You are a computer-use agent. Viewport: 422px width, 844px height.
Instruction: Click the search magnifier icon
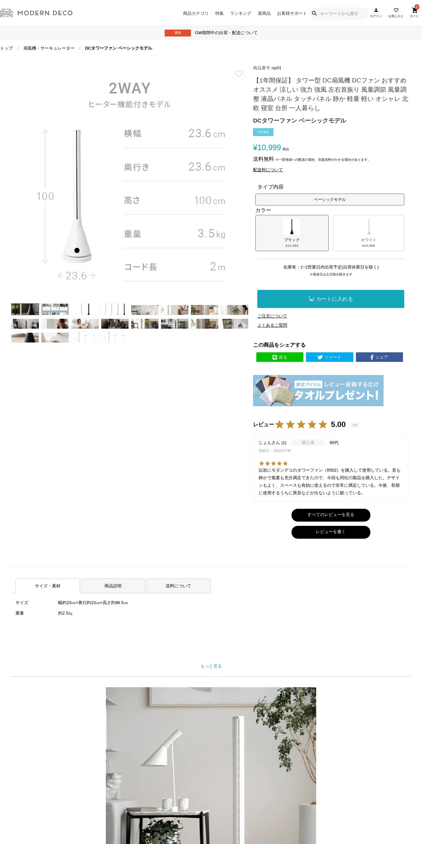314,13
